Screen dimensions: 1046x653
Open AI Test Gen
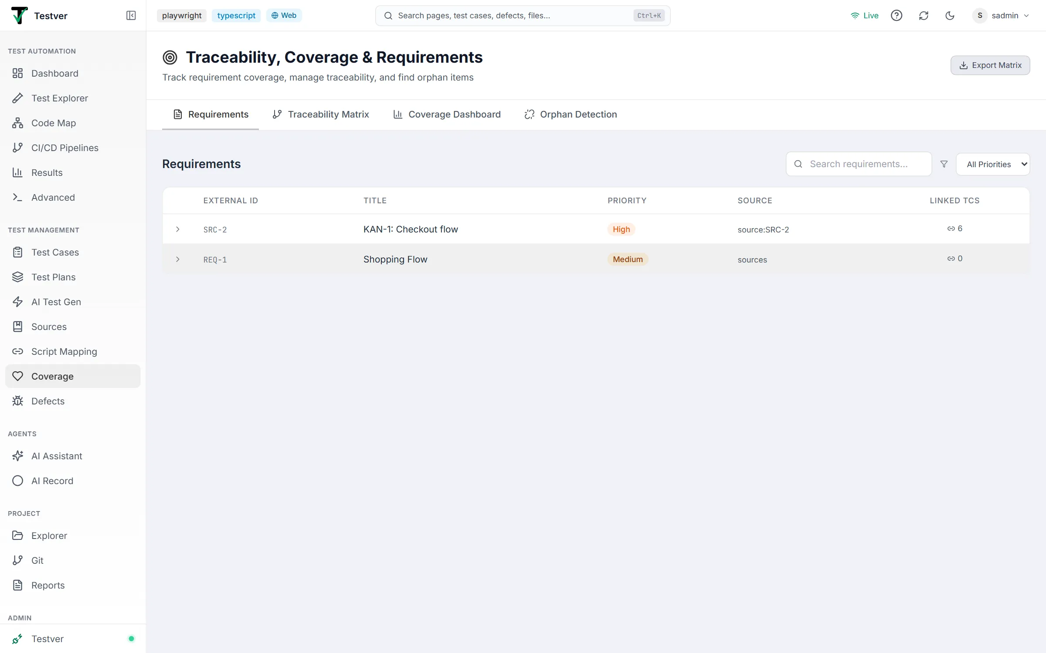point(73,302)
